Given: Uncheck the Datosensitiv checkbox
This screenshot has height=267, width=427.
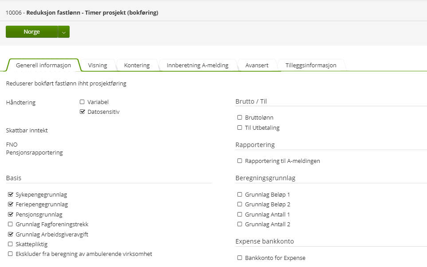Looking at the screenshot, I should 82,112.
